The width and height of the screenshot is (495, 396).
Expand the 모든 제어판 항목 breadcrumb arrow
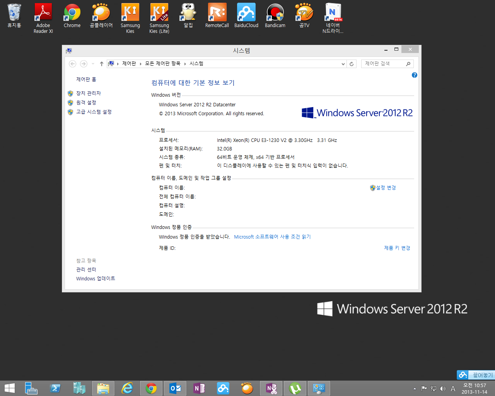click(x=185, y=64)
